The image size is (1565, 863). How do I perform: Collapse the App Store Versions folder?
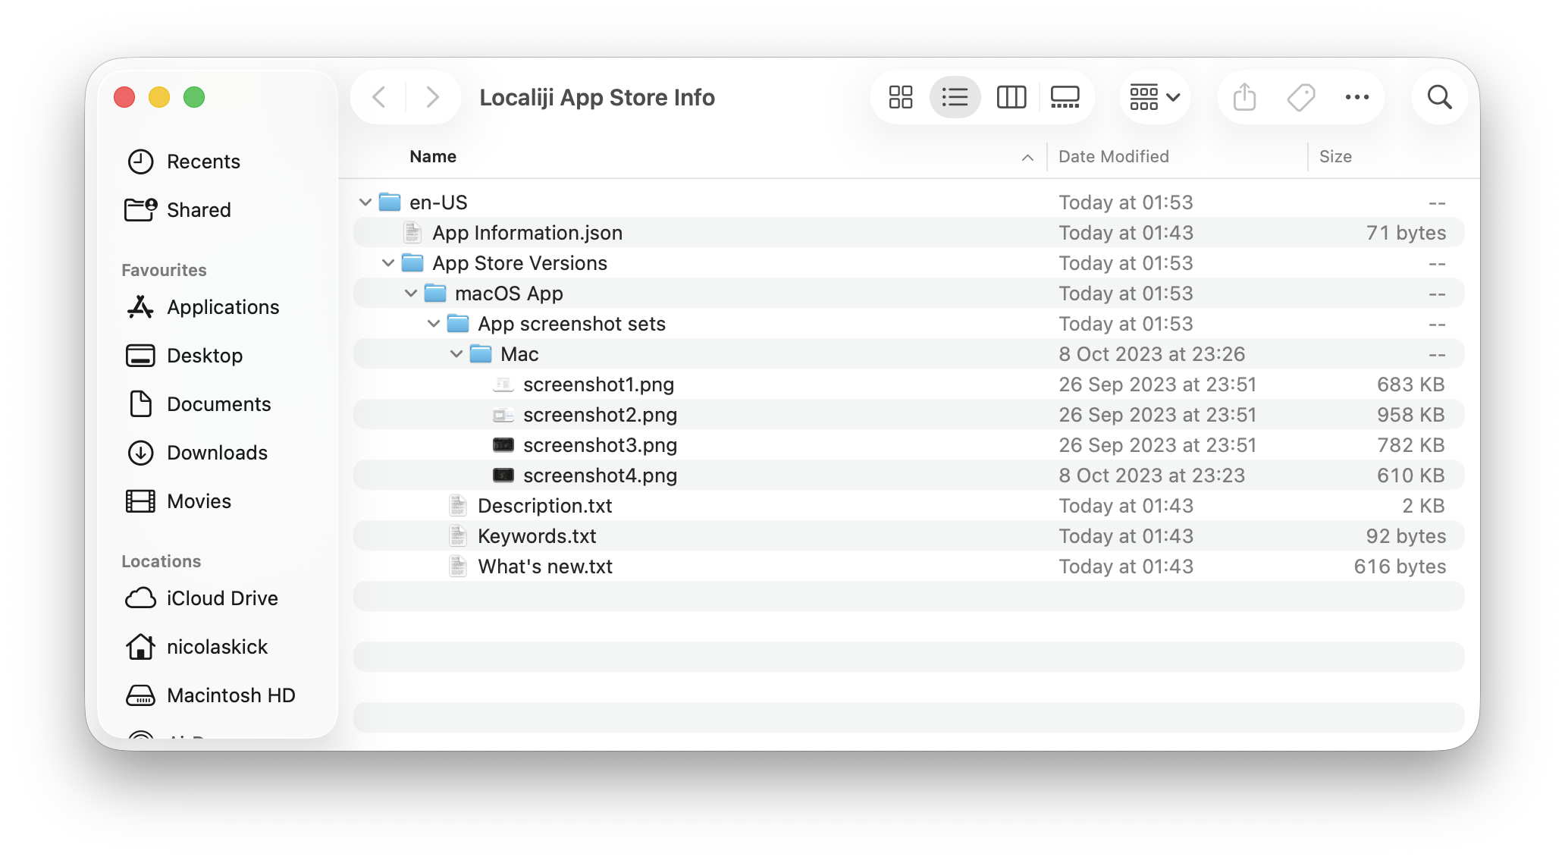[388, 263]
